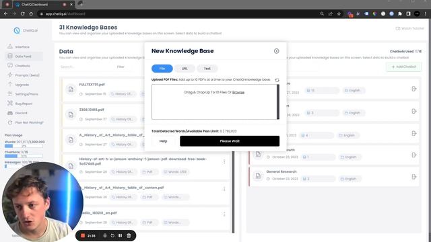
Task: Close the New Knowledge Base dialog
Action: pyautogui.click(x=276, y=51)
